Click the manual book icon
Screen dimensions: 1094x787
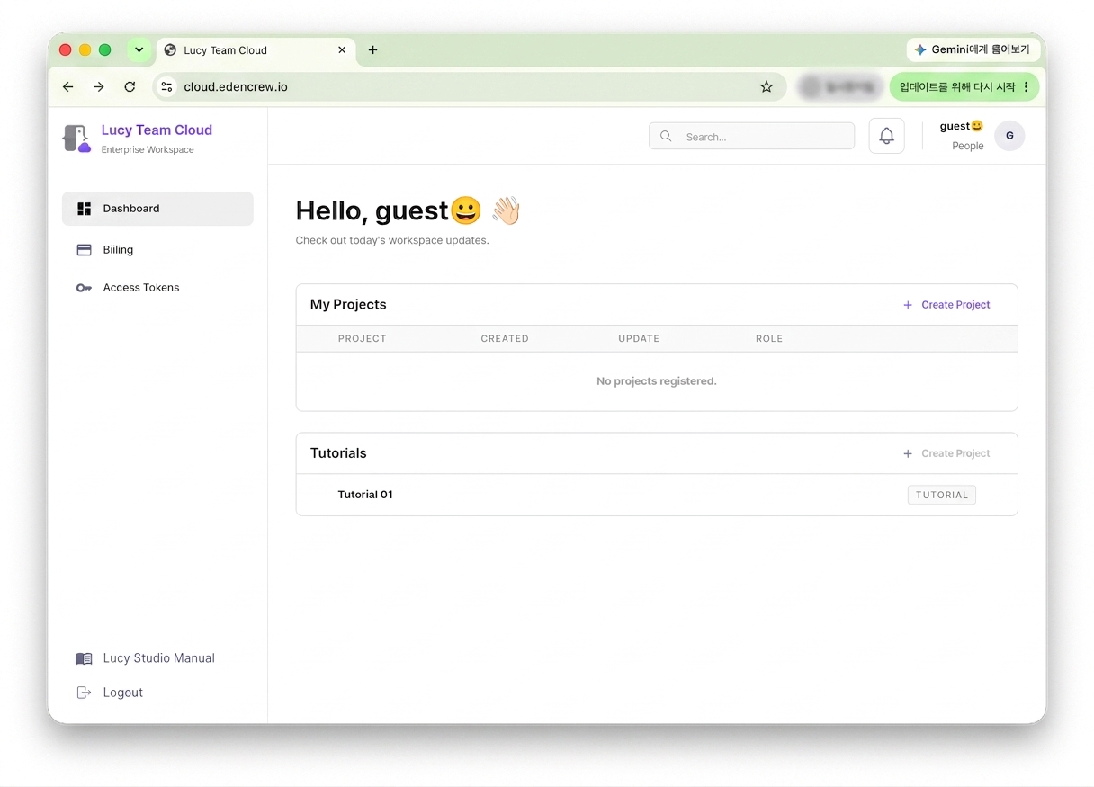pyautogui.click(x=85, y=658)
